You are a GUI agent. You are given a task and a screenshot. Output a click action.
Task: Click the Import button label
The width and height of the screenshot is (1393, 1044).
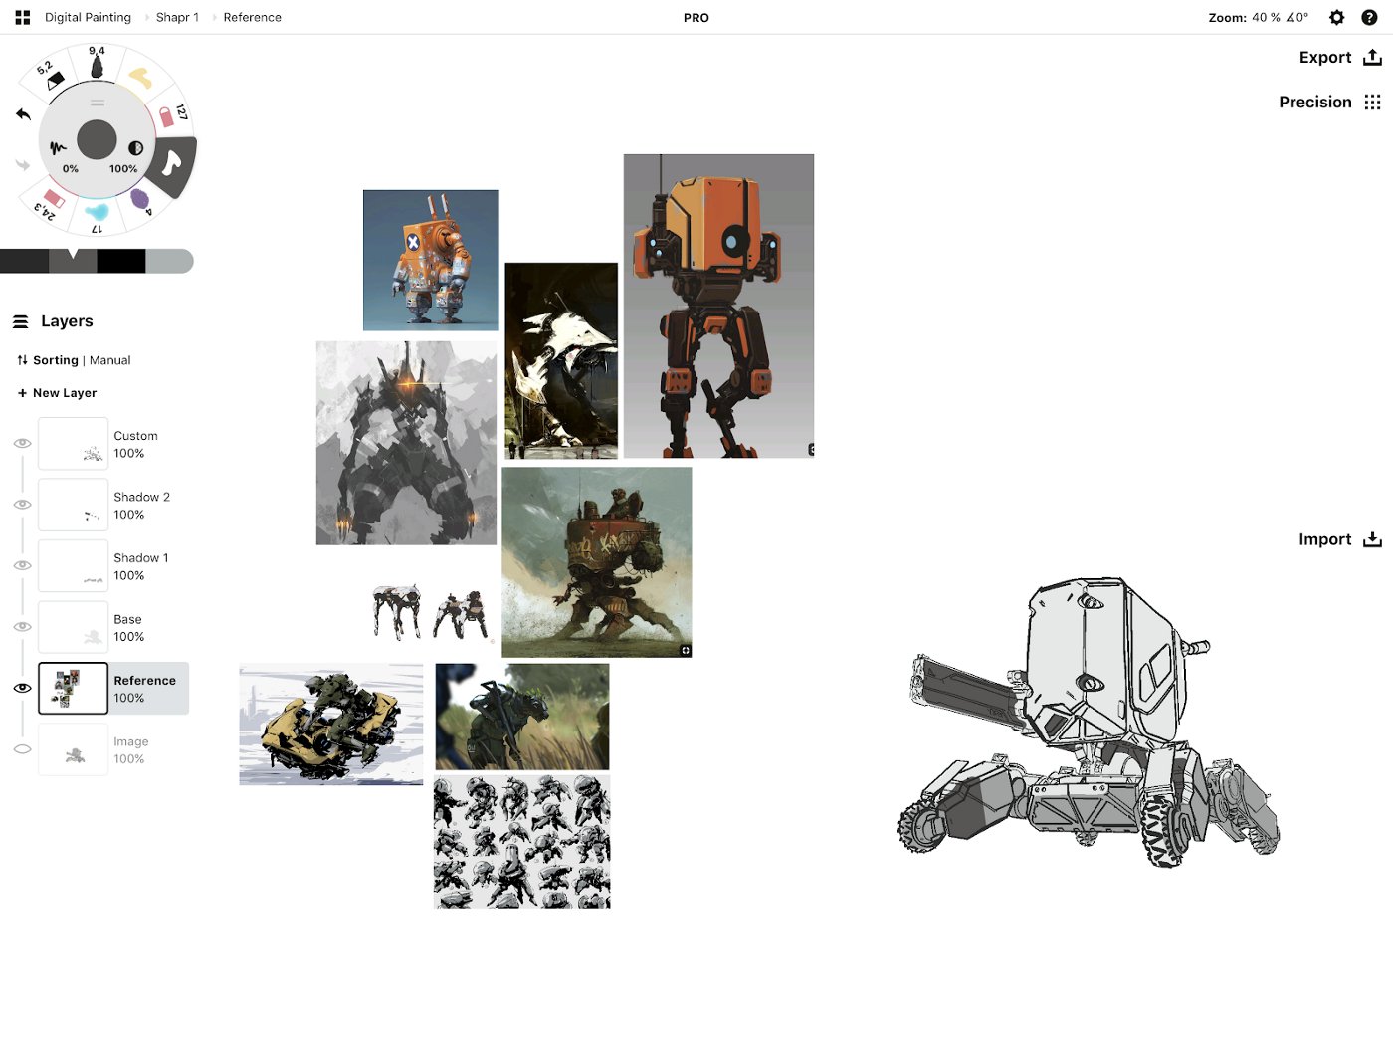pos(1324,539)
